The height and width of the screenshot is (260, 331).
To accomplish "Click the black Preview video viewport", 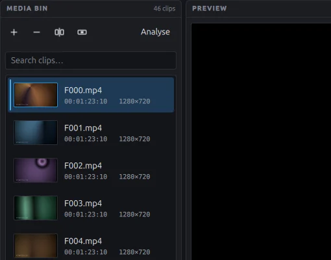I will click(x=261, y=142).
